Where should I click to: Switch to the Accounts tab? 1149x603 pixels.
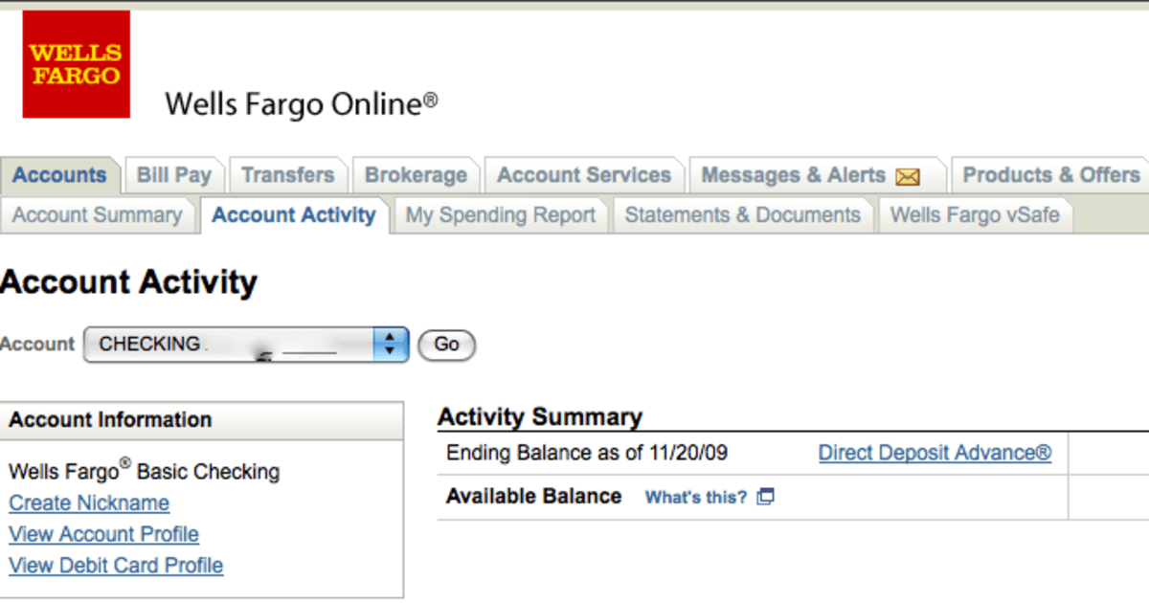click(x=59, y=176)
